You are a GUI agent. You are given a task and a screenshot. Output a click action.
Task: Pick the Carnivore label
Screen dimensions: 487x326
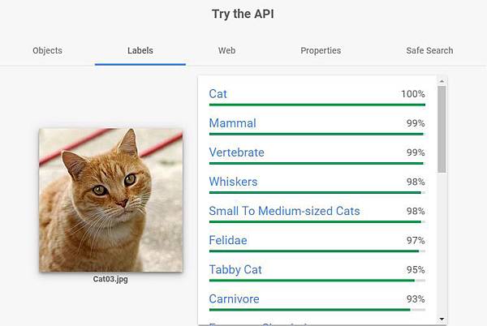[234, 298]
